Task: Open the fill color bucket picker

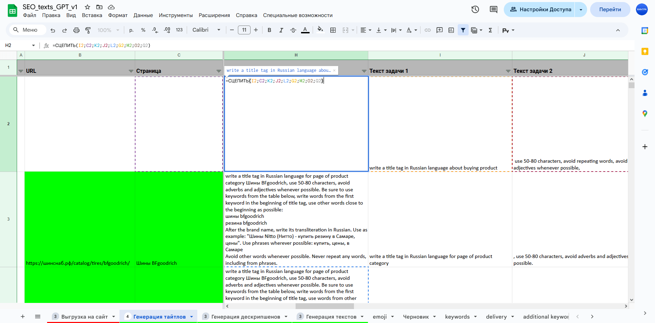Action: pos(320,30)
